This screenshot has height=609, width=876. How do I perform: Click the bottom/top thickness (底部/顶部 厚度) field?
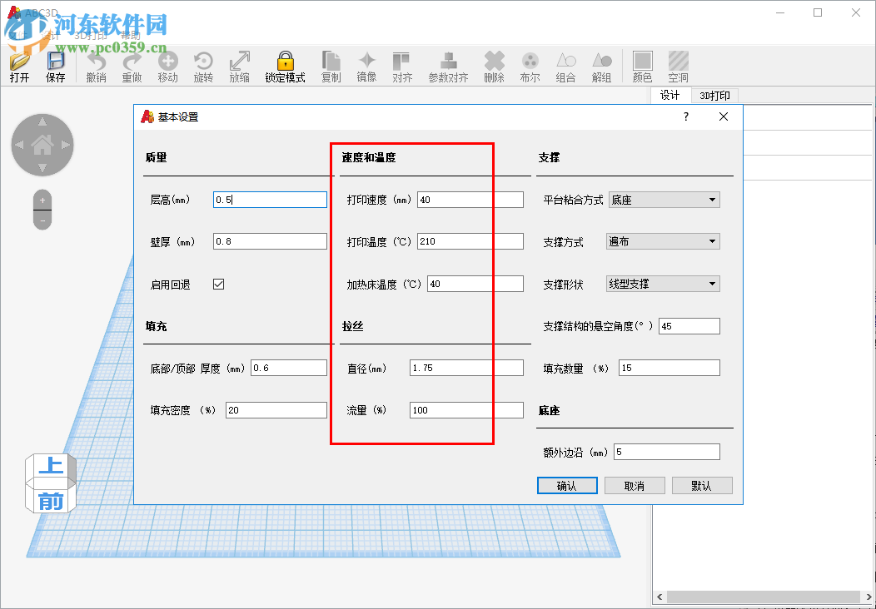click(x=289, y=368)
